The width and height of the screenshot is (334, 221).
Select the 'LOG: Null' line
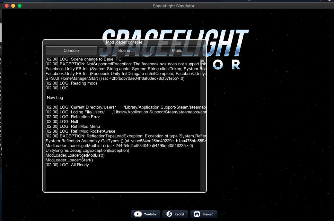point(62,122)
